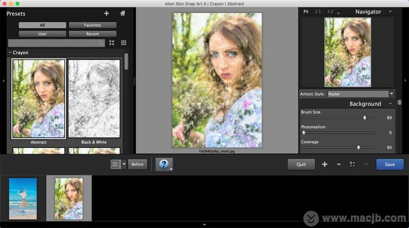Image resolution: width=409 pixels, height=228 pixels.
Task: Set Navigator zoom to 1:2
Action: coord(330,11)
